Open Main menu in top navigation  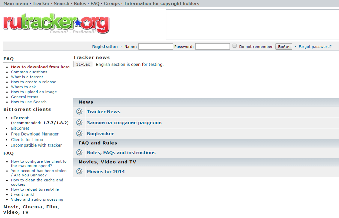(16, 3)
